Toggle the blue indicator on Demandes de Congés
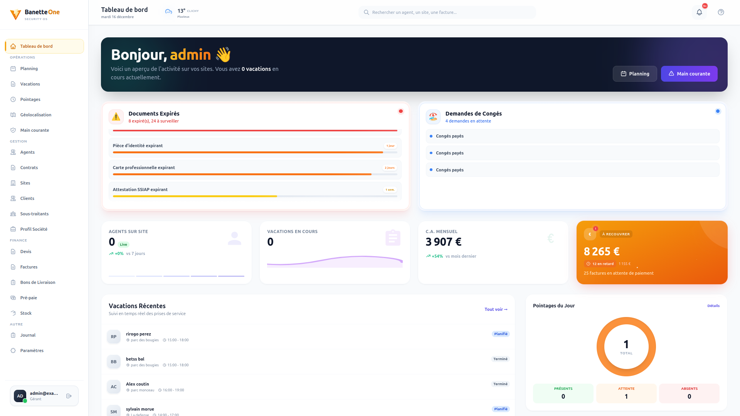Image resolution: width=740 pixels, height=416 pixels. click(718, 111)
